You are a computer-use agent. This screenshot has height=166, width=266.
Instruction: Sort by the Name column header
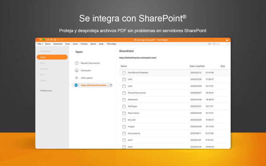click(x=124, y=66)
